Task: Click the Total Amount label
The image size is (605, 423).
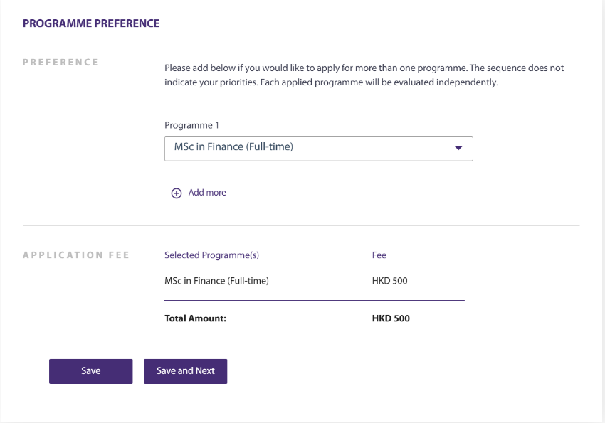Action: 196,318
